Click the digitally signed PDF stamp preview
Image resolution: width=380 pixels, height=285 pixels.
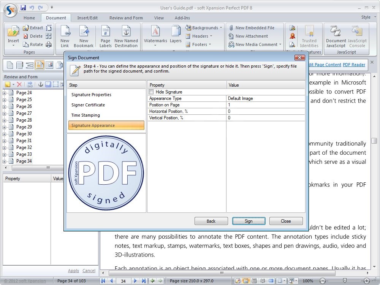click(x=106, y=173)
